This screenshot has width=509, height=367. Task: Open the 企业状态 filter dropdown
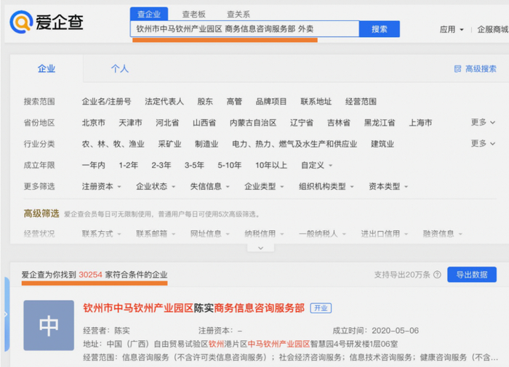pyautogui.click(x=156, y=187)
